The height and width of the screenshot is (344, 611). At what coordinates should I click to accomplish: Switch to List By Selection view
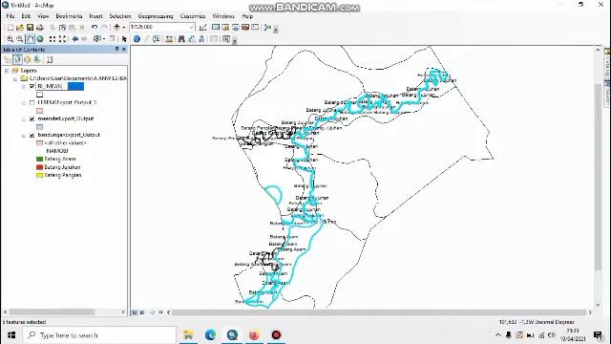37,59
